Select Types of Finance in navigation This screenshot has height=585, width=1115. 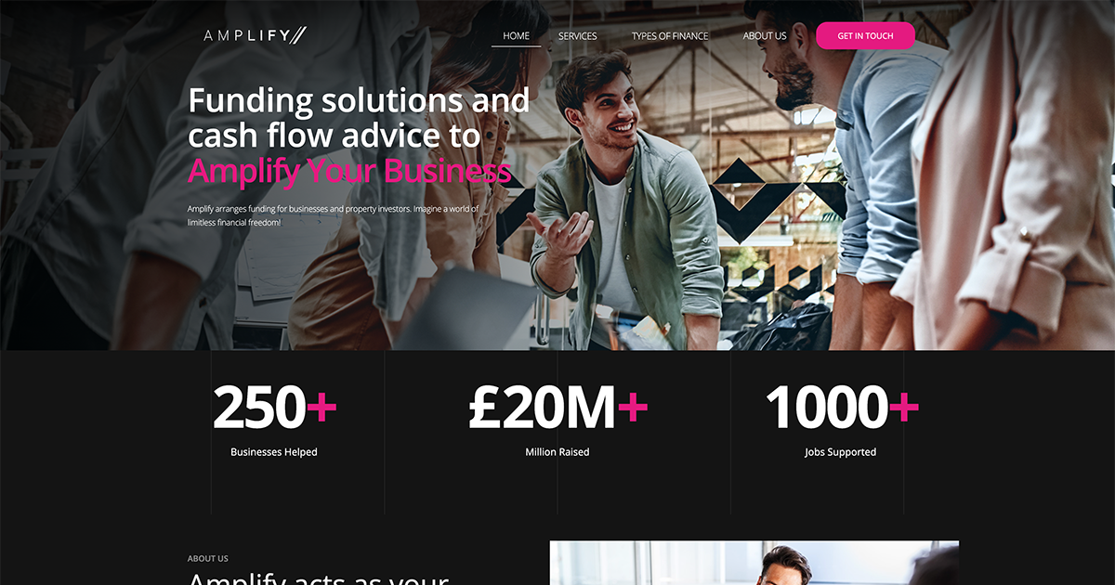(670, 36)
